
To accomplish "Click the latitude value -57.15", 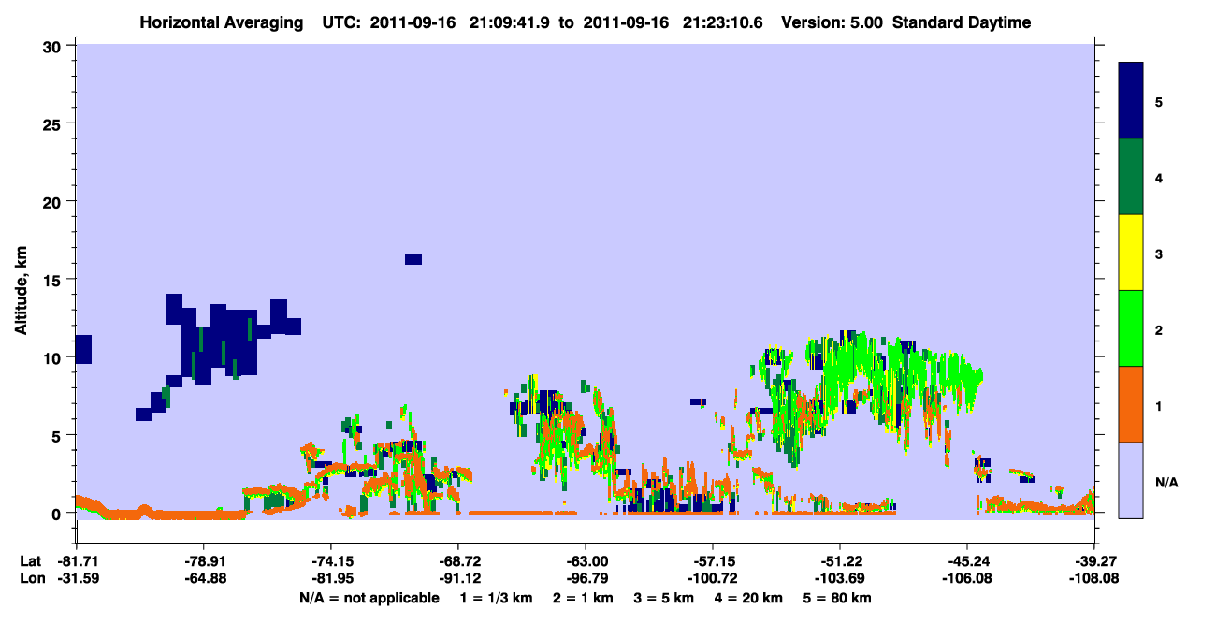I will [713, 561].
